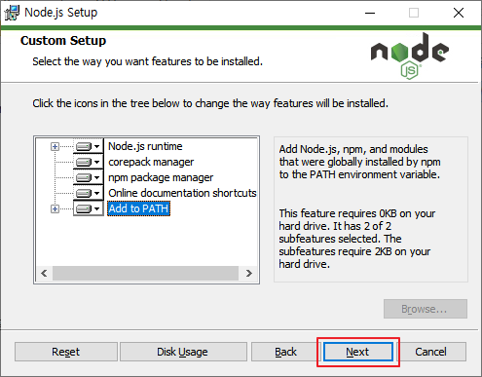
Task: Open Online documentation shortcuts install dropdown
Action: click(x=88, y=193)
